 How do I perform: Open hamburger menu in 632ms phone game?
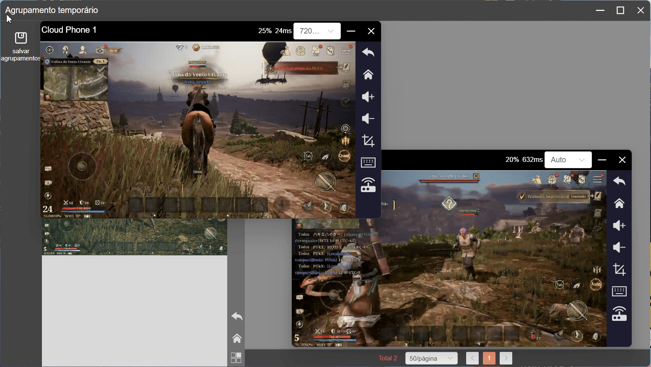click(x=598, y=180)
